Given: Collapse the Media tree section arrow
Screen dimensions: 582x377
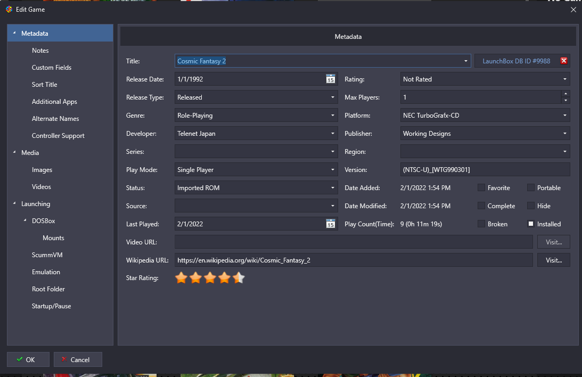Looking at the screenshot, I should (x=14, y=152).
